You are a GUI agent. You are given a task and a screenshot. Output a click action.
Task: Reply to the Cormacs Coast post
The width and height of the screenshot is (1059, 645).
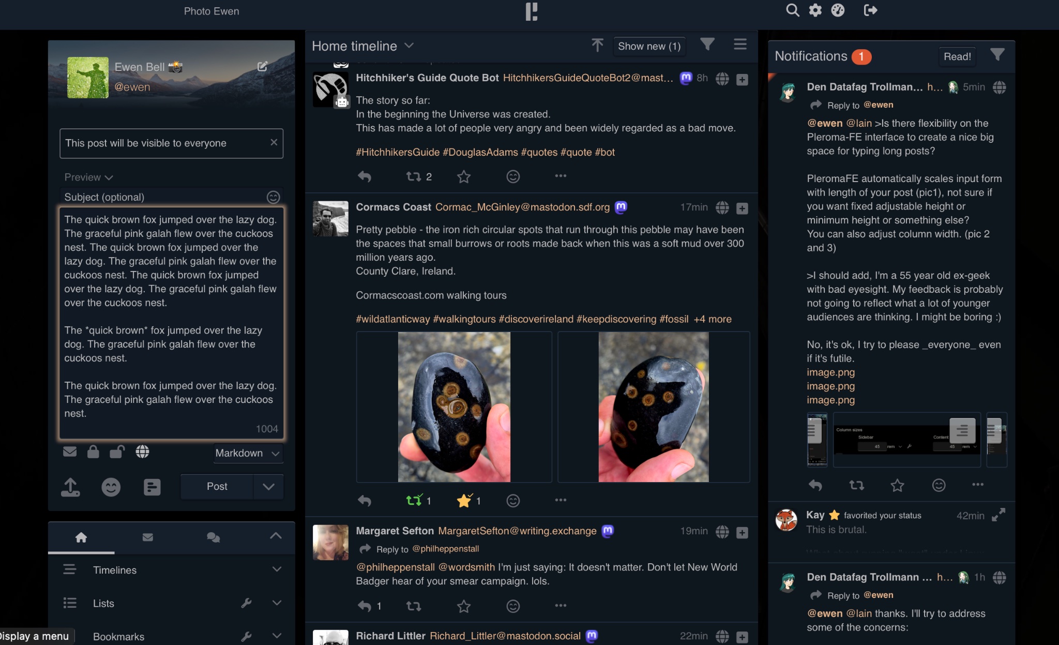(365, 501)
